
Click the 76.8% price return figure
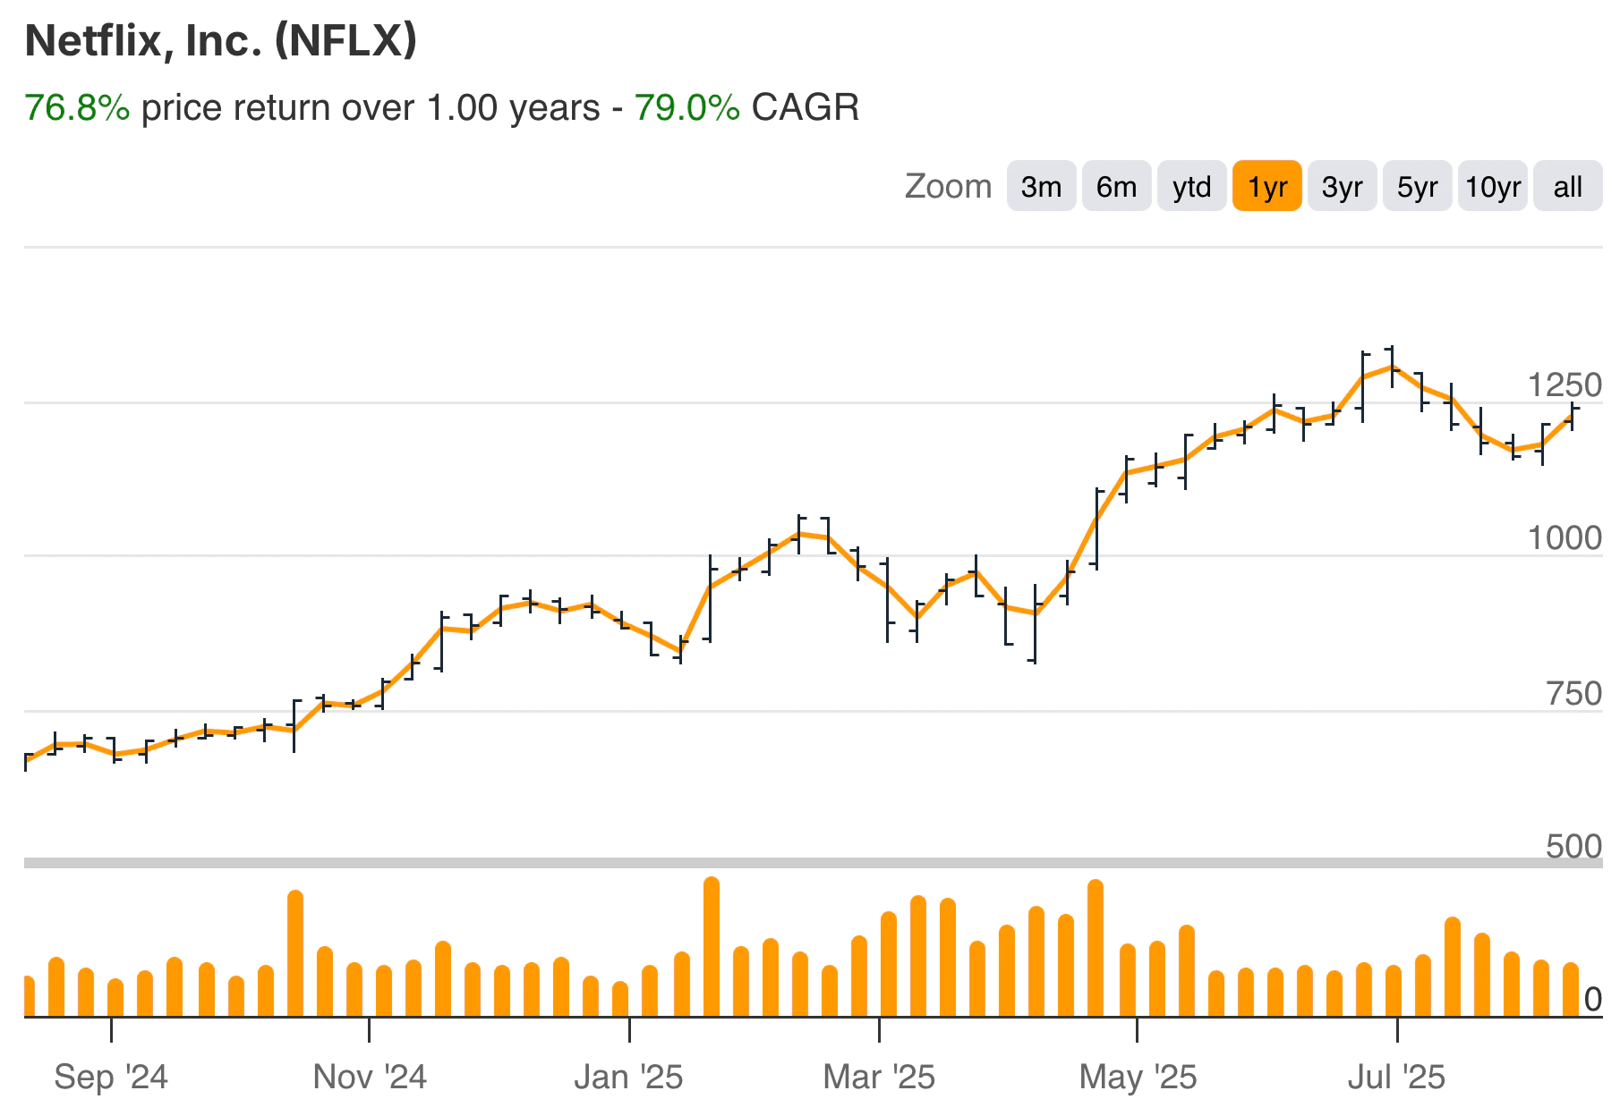click(x=77, y=107)
